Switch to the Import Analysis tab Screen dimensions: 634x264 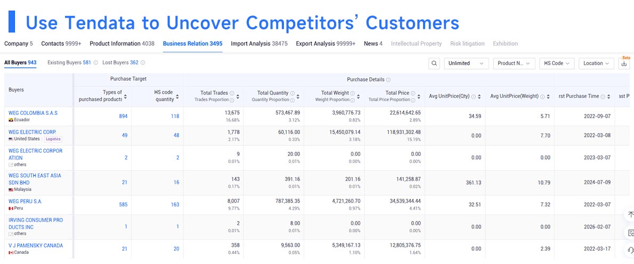coord(259,44)
